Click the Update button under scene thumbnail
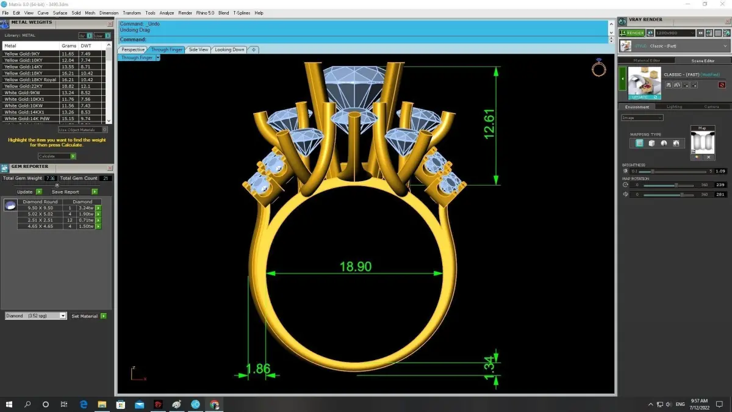The height and width of the screenshot is (412, 732). point(644,97)
